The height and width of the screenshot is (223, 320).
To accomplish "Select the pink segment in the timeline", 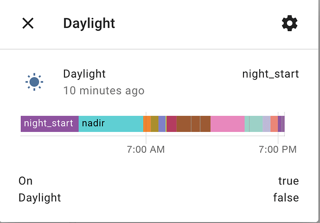I will point(227,124).
